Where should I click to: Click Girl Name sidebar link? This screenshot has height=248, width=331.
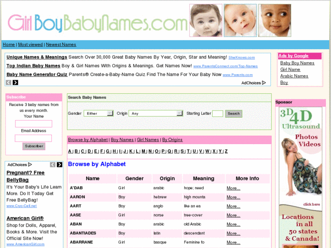click(290, 70)
